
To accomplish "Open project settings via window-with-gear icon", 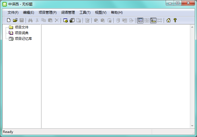I will (x=65, y=20).
